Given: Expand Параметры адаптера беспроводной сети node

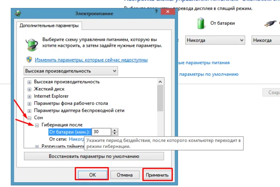Looking at the screenshot, I should point(29,111).
